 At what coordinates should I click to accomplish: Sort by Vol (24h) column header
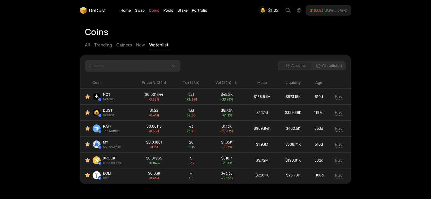pyautogui.click(x=223, y=83)
